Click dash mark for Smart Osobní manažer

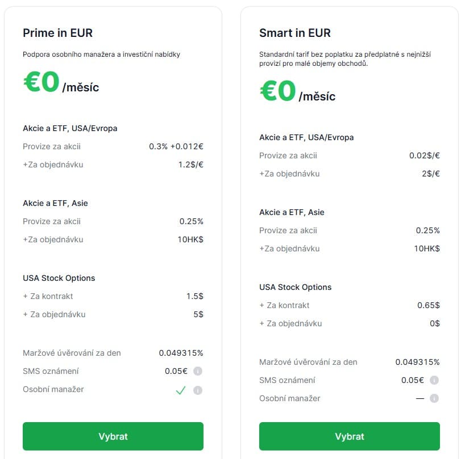420,398
